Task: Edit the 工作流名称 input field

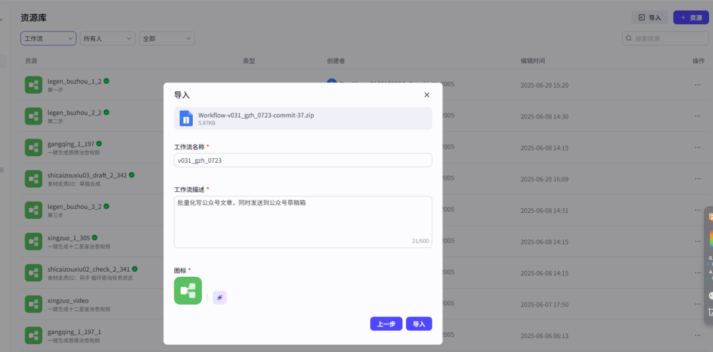Action: (x=303, y=160)
